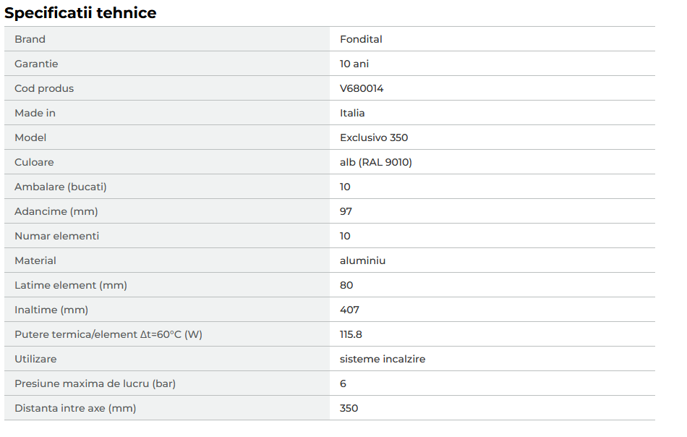Screen dimensions: 687x437
Task: Select the Distanta intre axe value 350
Action: pyautogui.click(x=349, y=408)
